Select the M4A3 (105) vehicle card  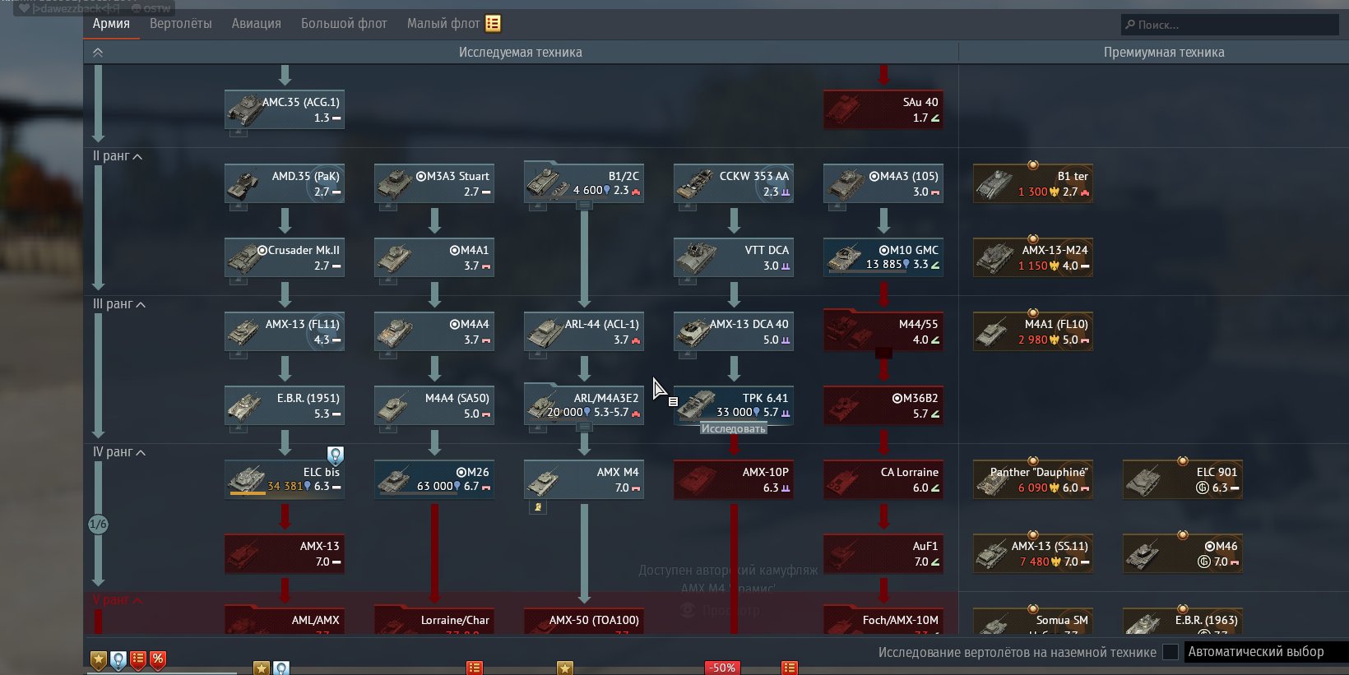[883, 183]
